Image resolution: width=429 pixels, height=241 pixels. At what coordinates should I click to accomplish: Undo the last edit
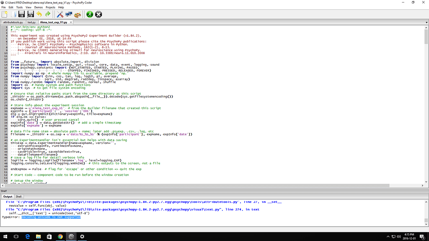coord(40,14)
